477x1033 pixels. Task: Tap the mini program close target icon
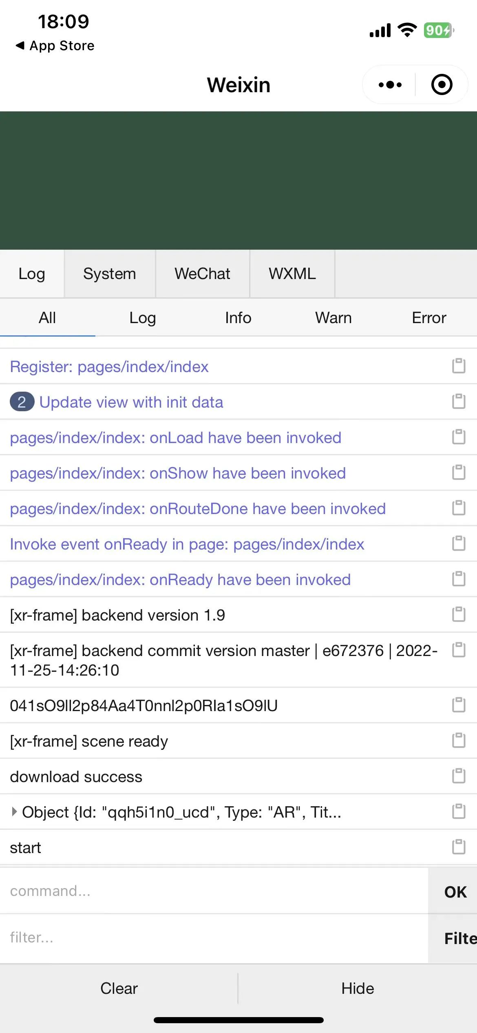point(442,85)
